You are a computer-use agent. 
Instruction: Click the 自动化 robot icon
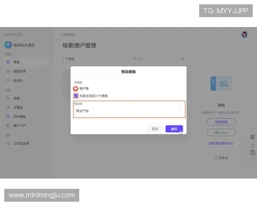coord(8,80)
